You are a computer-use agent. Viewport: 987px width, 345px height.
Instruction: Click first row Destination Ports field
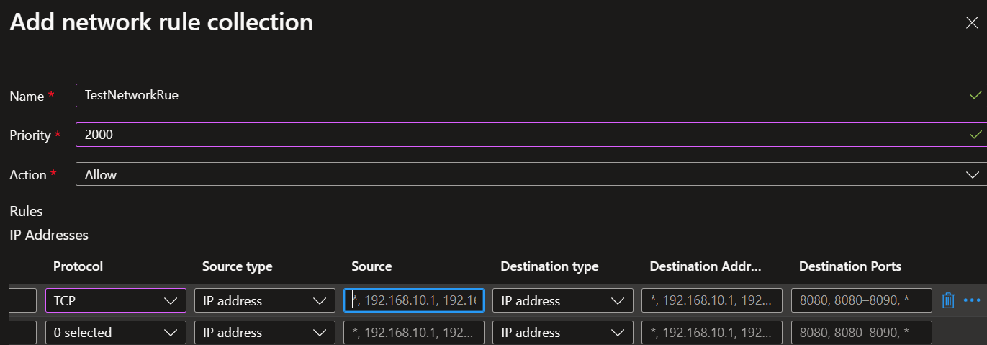coord(861,300)
